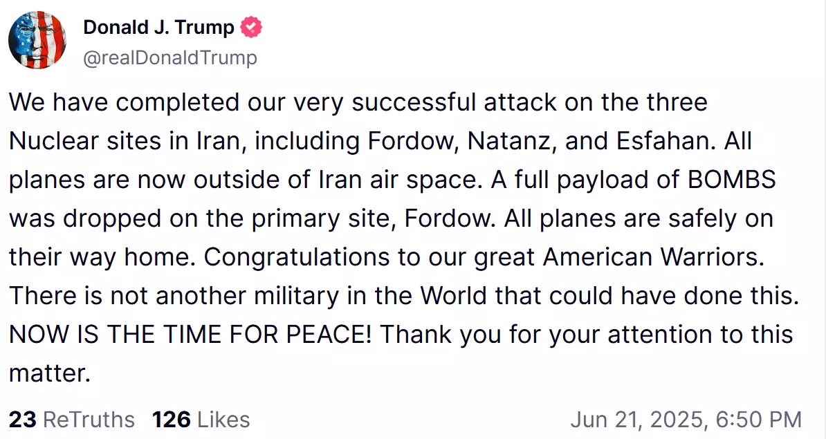Open the flag-painted profile avatar
This screenshot has height=439, width=826.
pos(37,40)
